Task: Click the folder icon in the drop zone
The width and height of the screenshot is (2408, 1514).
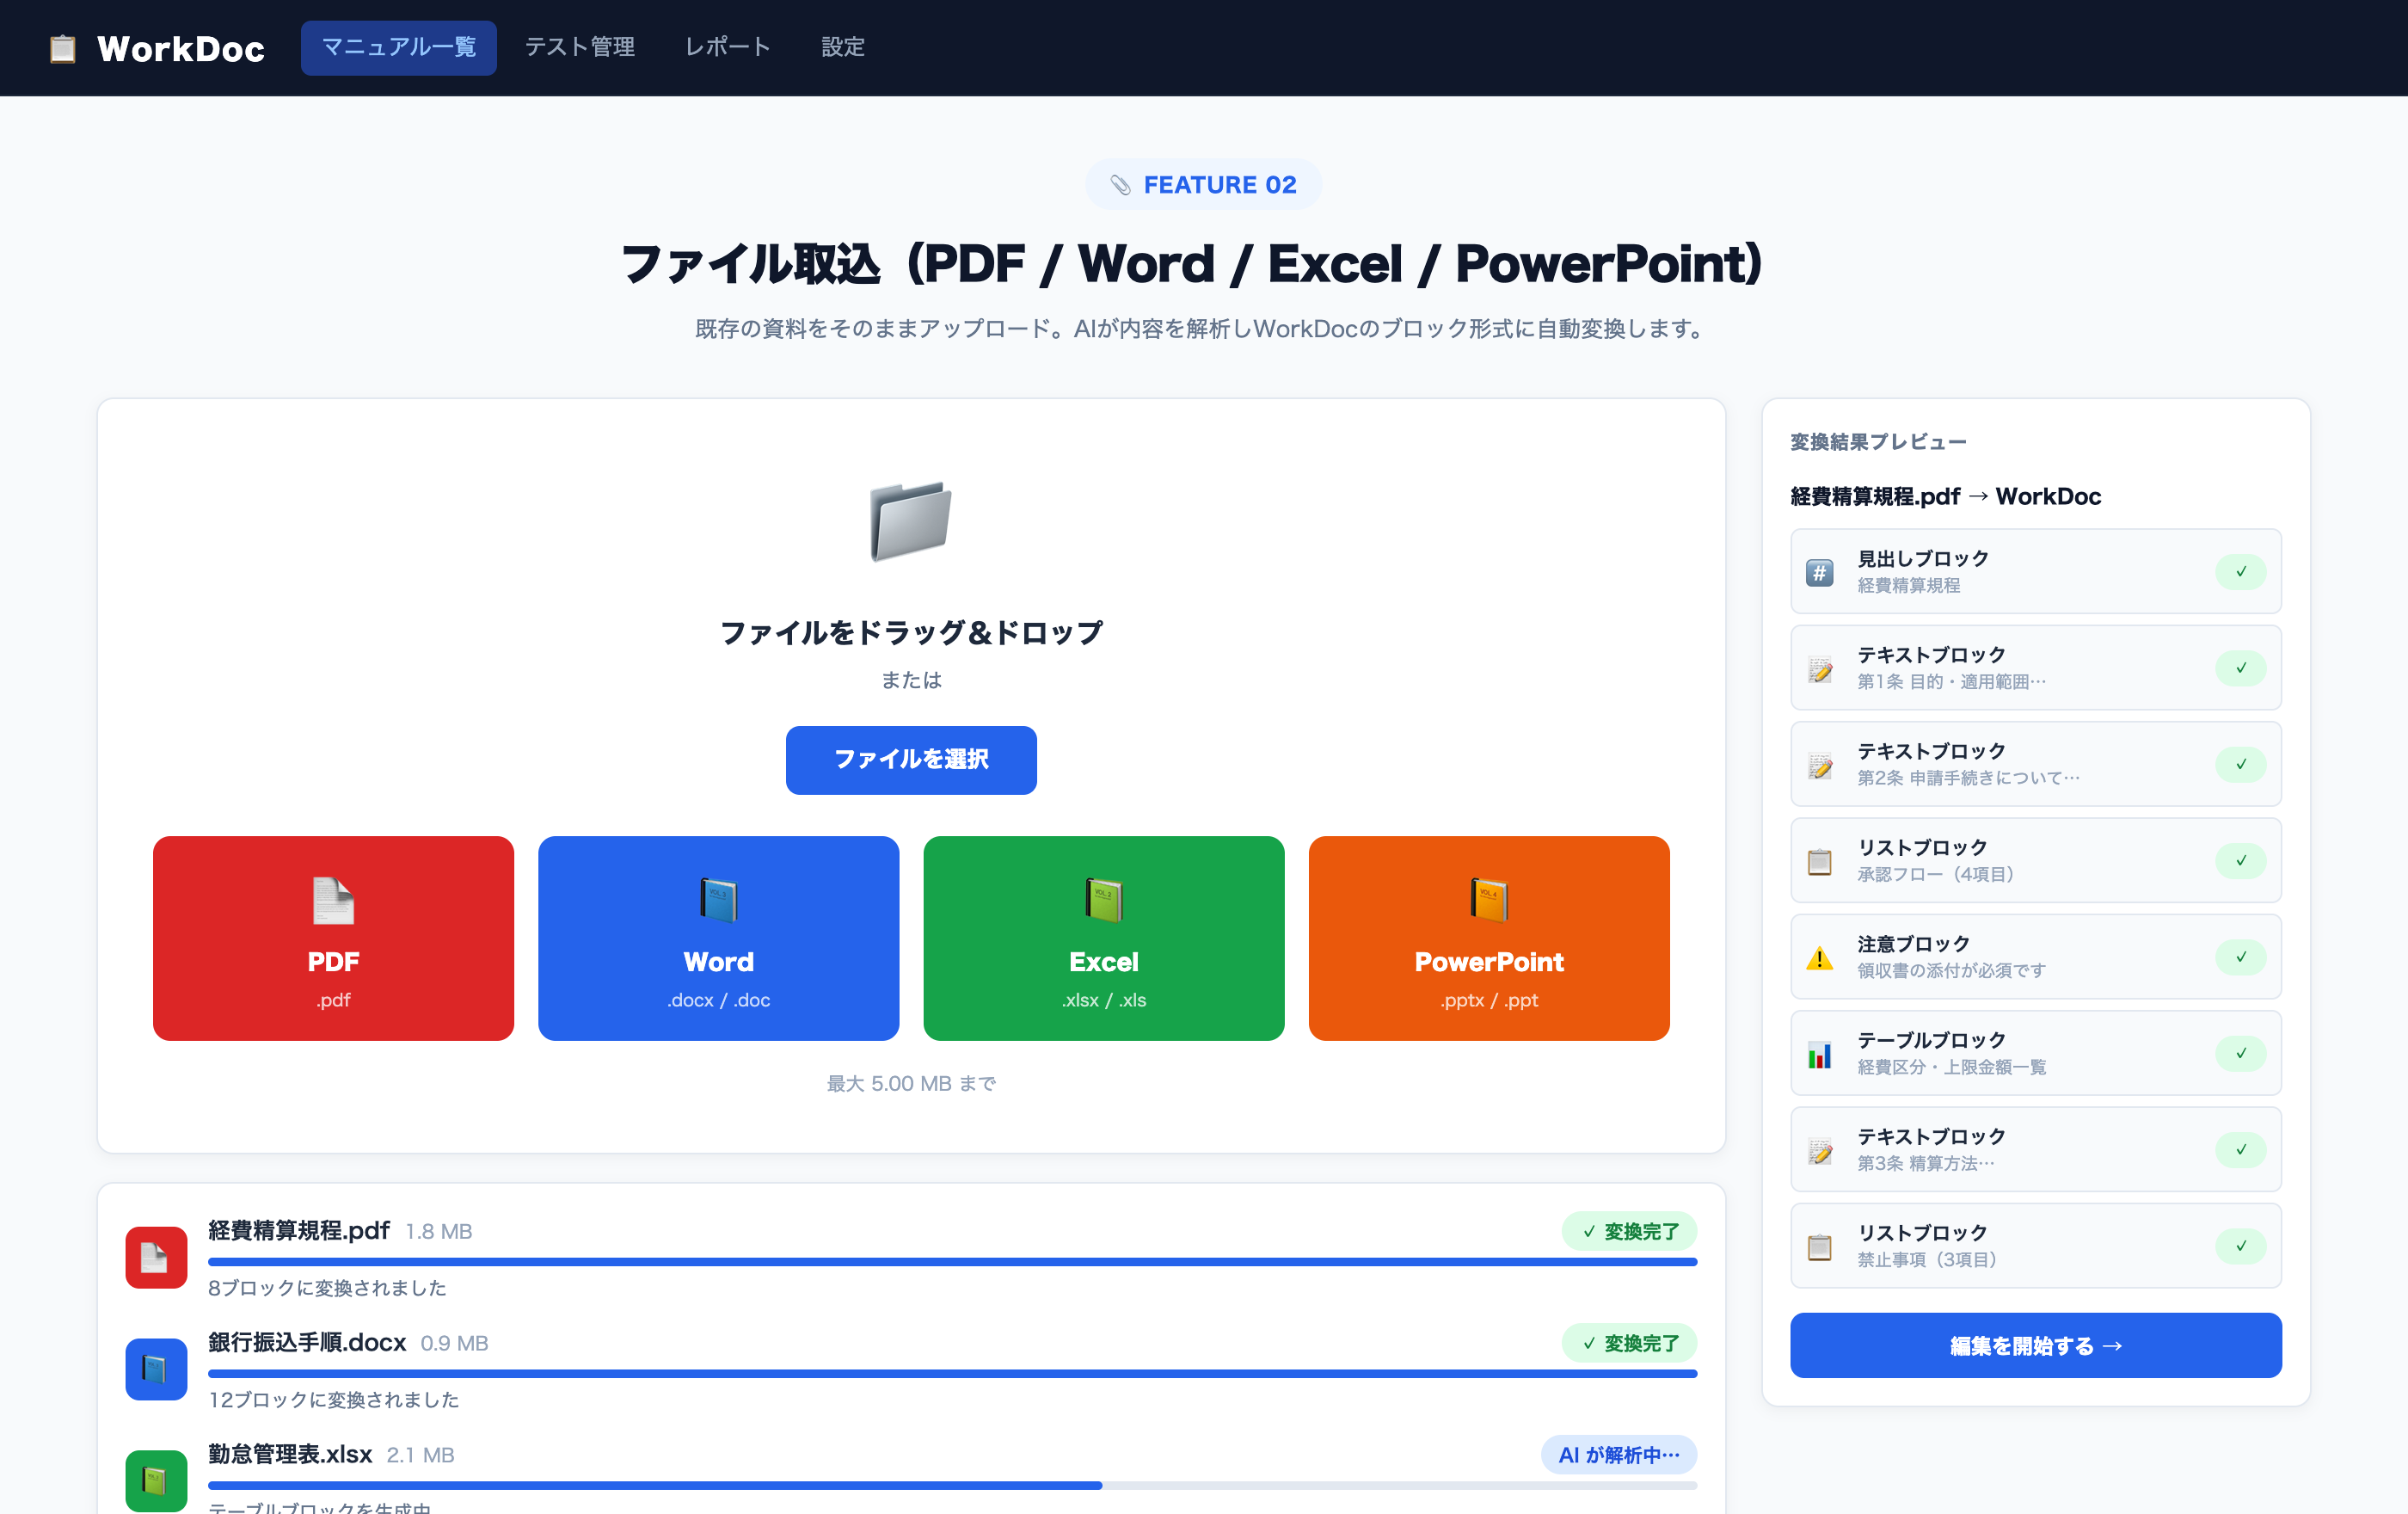Action: (x=911, y=521)
